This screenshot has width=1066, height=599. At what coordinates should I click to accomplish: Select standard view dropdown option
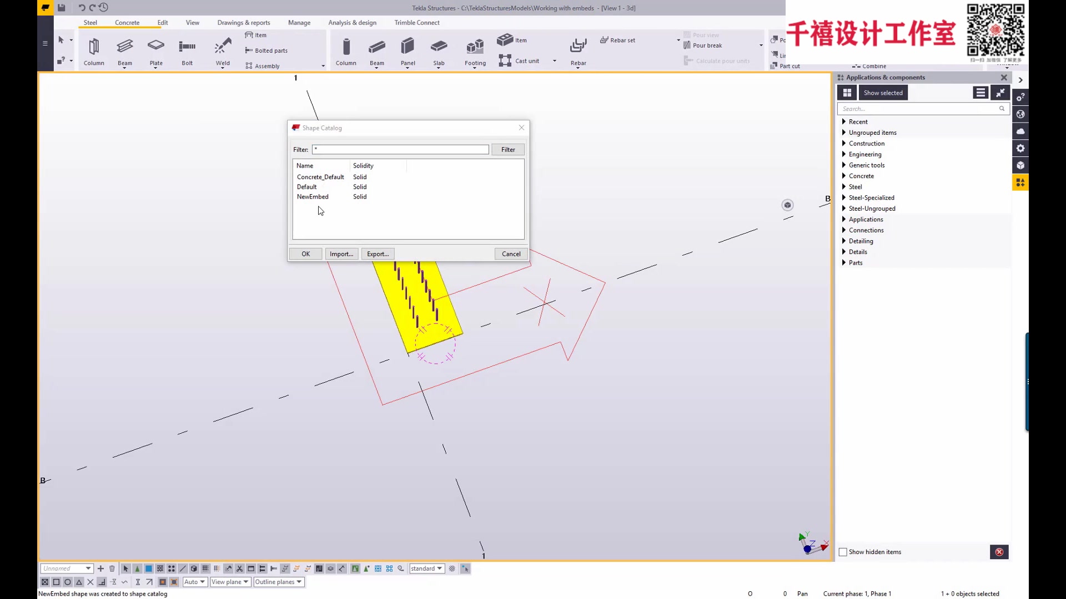pos(426,568)
